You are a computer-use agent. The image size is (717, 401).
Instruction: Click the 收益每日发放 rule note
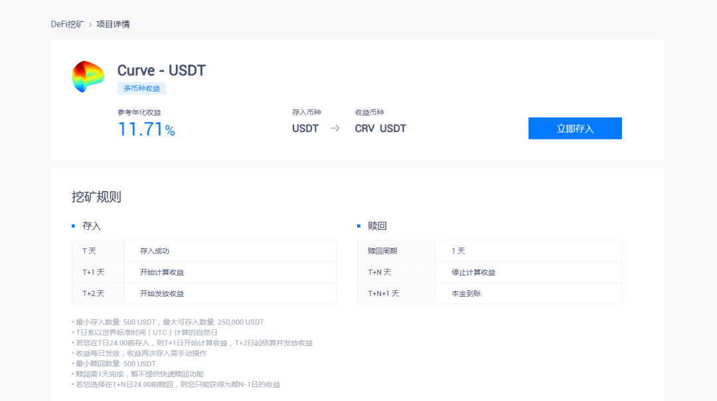(139, 353)
